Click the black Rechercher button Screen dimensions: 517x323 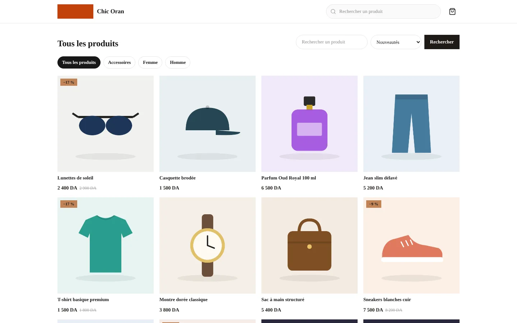442,42
